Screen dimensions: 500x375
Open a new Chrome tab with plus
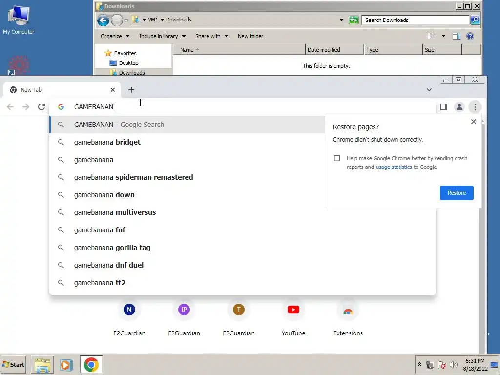[131, 90]
